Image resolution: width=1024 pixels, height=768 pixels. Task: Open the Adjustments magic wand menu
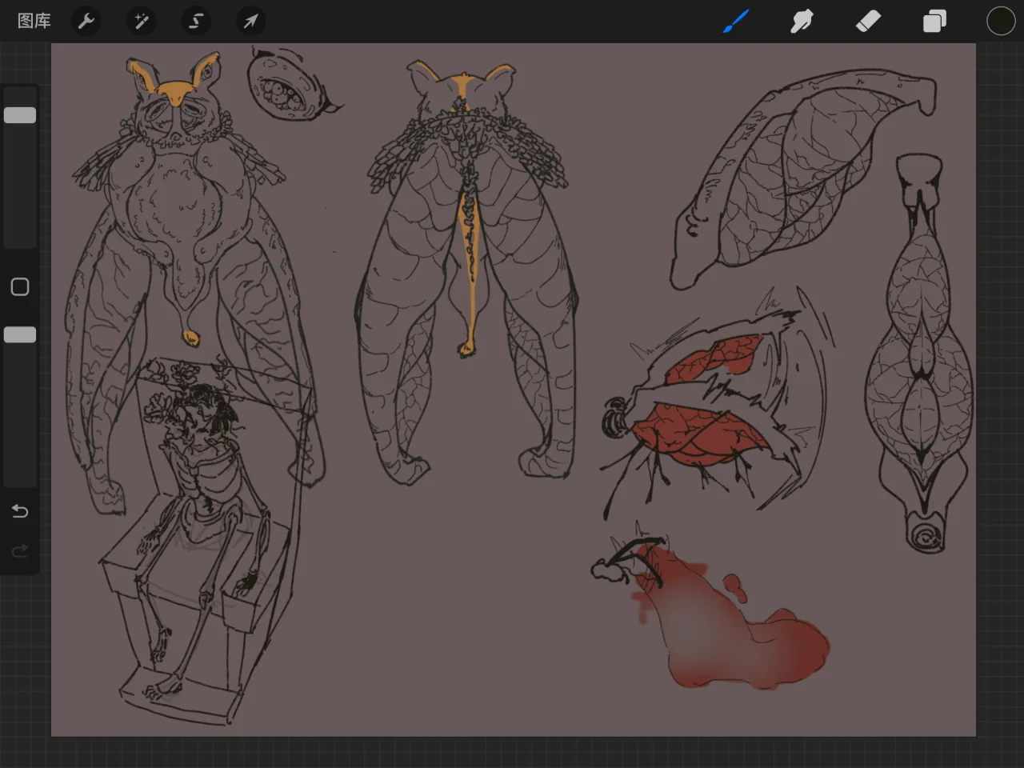141,21
